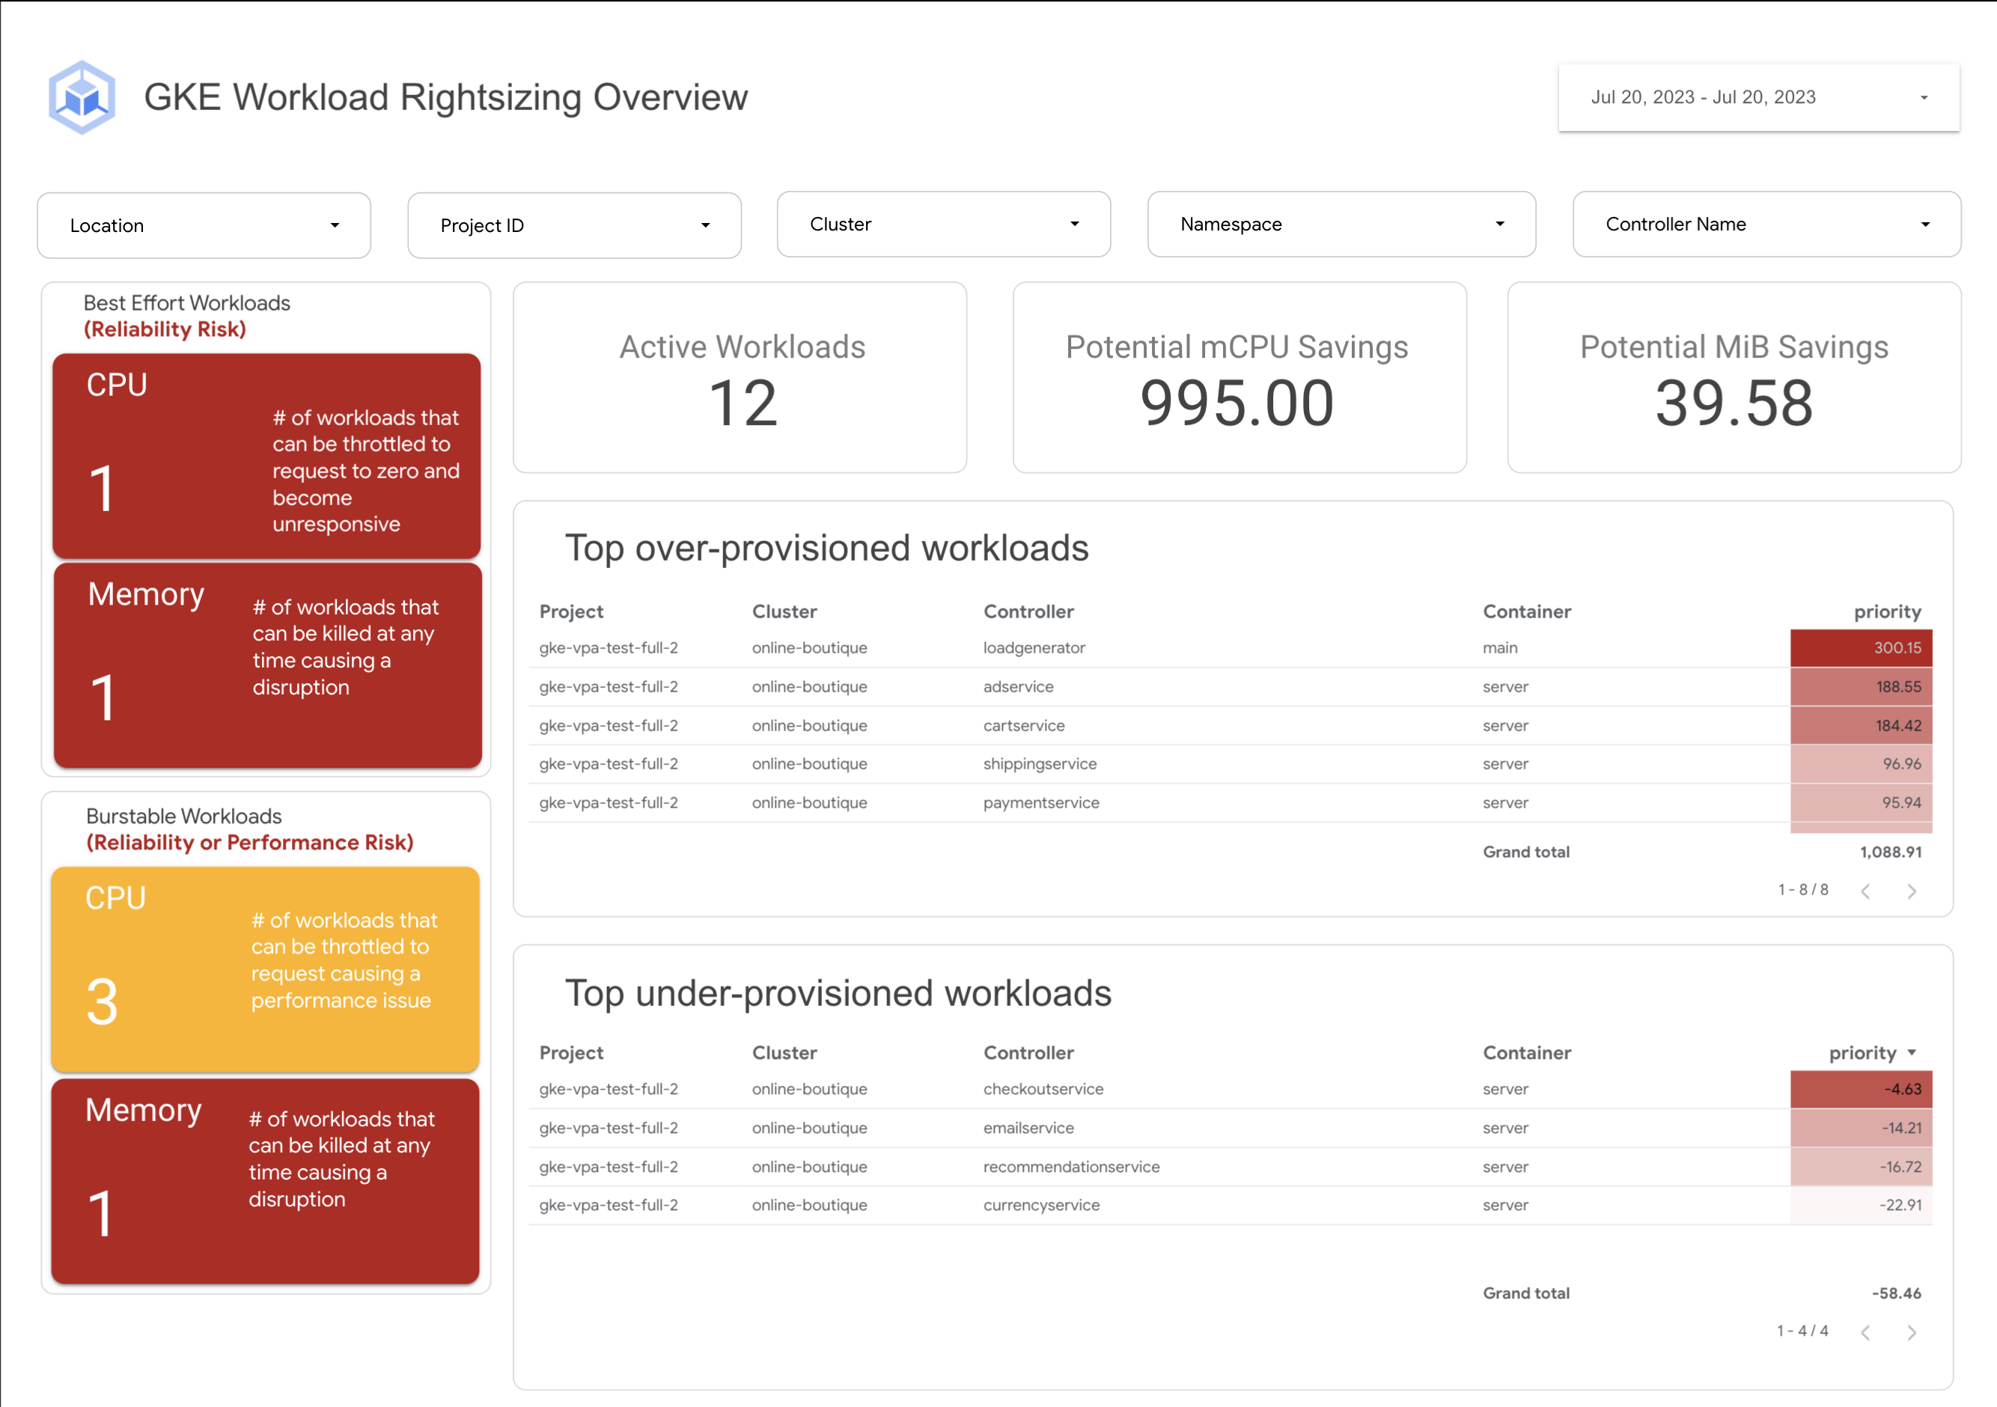The image size is (1997, 1407).
Task: Click the -16.72 priority value
Action: (x=1900, y=1167)
